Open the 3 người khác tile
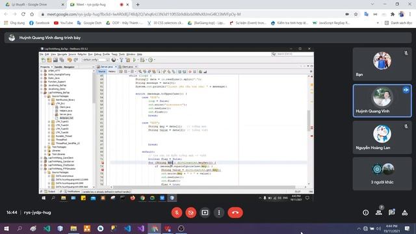416x234 pixels. [382, 174]
